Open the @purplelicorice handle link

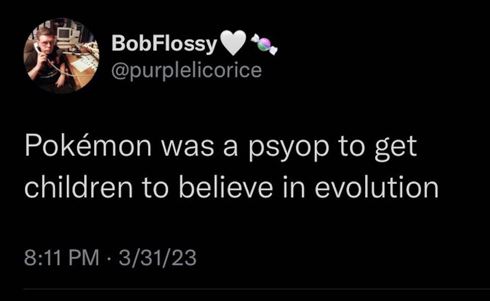186,69
